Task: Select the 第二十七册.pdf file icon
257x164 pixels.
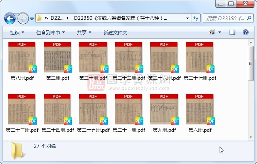Action: 200,57
